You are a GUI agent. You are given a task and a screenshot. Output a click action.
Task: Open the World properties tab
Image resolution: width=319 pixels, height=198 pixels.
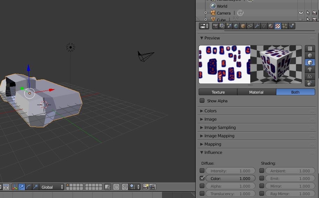click(236, 26)
